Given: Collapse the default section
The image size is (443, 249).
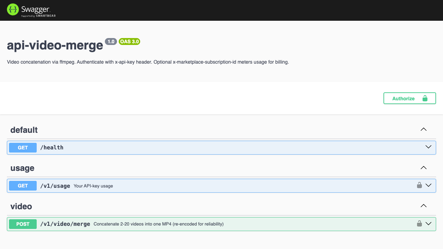Looking at the screenshot, I should point(423,129).
